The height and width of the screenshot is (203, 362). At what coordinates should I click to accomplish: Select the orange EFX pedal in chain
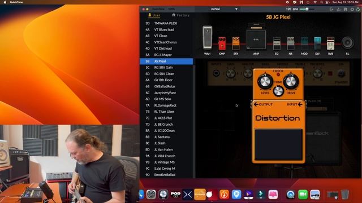(236, 43)
